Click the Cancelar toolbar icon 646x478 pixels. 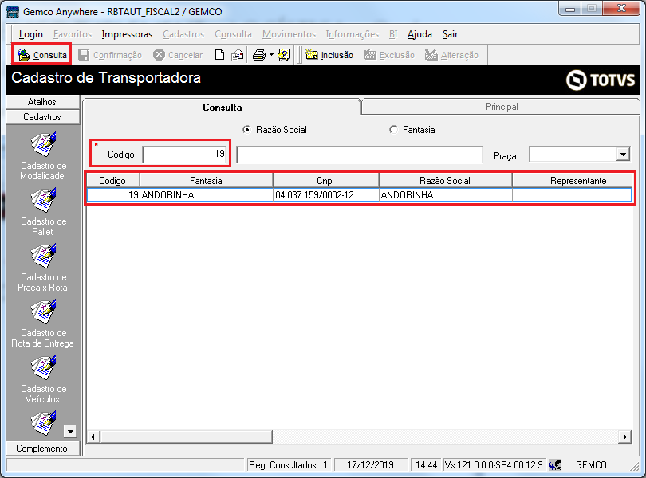[x=159, y=55]
